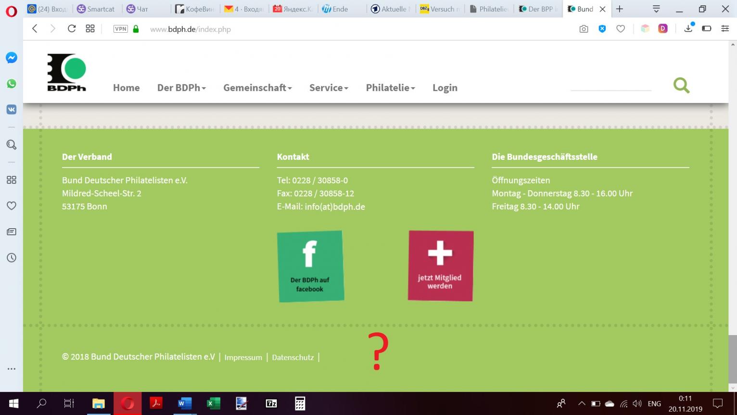Open personal news in sidebar
Image resolution: width=737 pixels, height=415 pixels.
click(x=12, y=232)
